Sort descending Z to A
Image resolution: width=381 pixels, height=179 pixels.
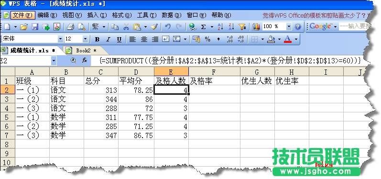(x=231, y=27)
